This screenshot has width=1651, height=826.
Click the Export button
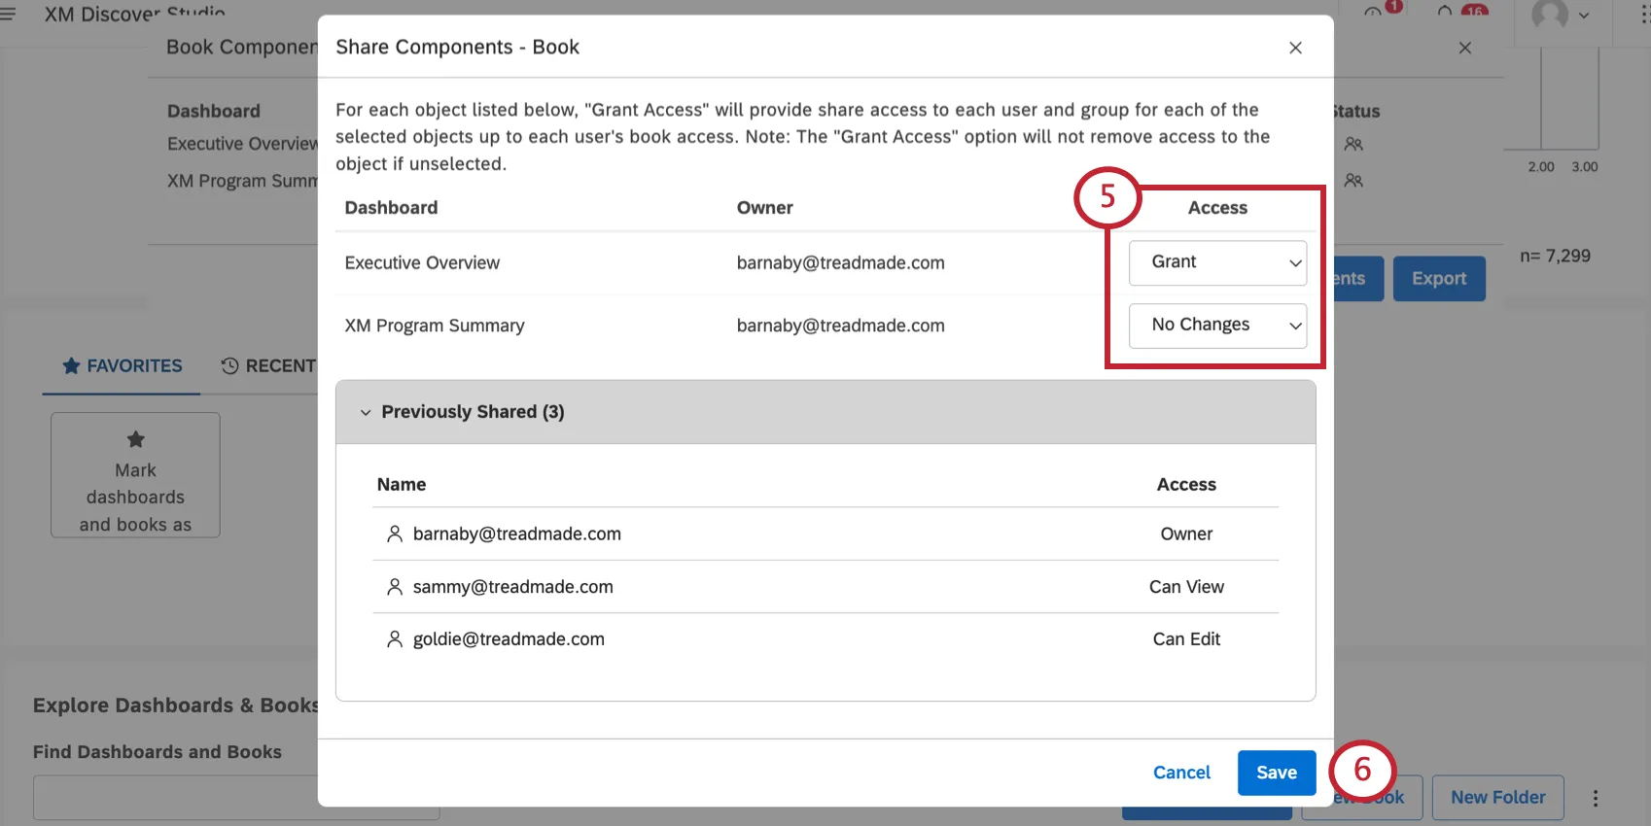(x=1439, y=279)
